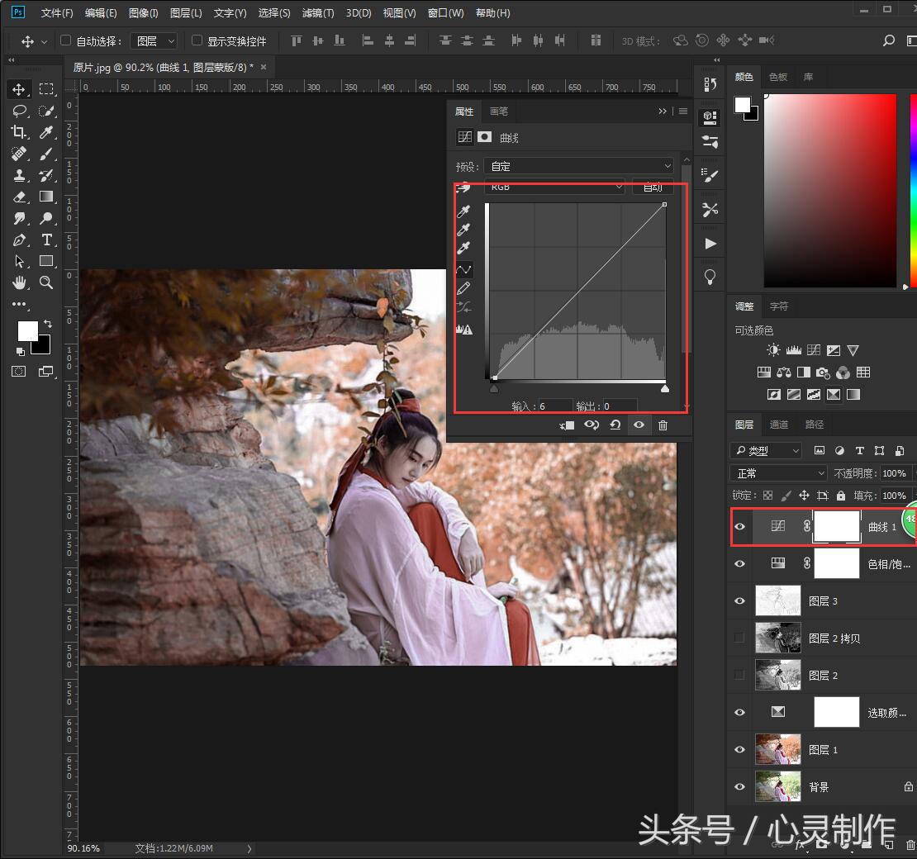This screenshot has height=859, width=917.
Task: Open the RGB channel dropdown in Curves
Action: pyautogui.click(x=554, y=187)
